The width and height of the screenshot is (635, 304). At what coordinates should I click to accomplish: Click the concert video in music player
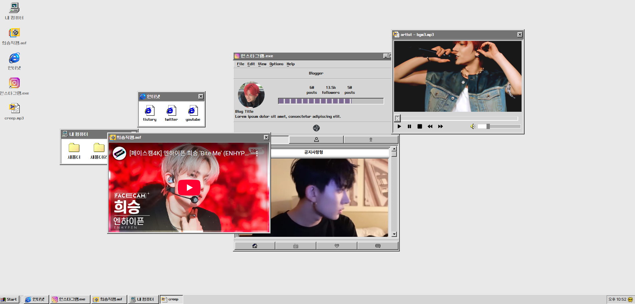(x=458, y=76)
